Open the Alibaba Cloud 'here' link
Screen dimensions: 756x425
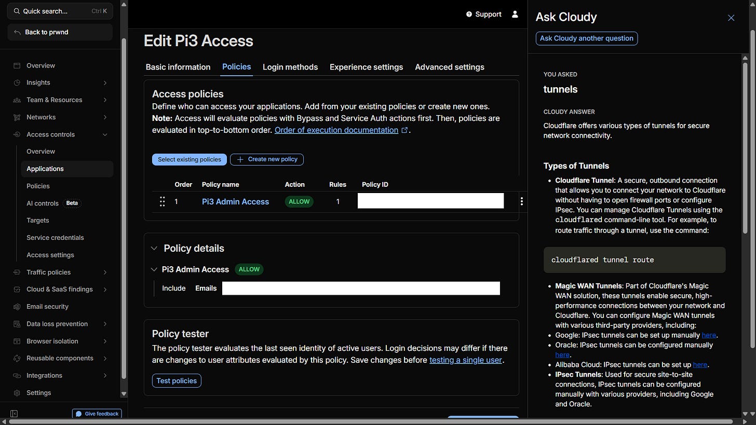(700, 365)
